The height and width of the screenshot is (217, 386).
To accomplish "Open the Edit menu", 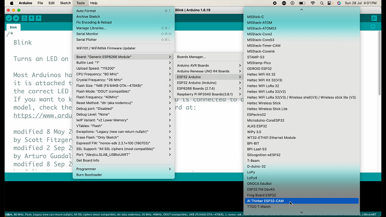I will pyautogui.click(x=51, y=3).
